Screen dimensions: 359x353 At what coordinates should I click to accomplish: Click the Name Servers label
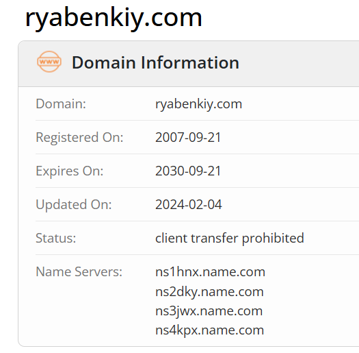point(79,271)
